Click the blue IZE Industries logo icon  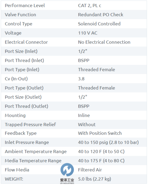click(67, 170)
